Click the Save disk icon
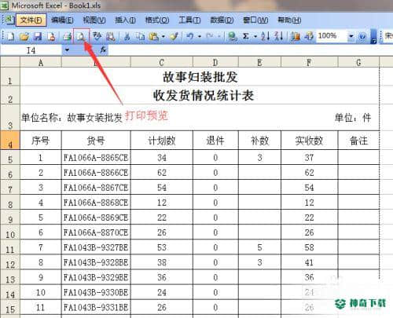393x318 pixels. click(38, 36)
